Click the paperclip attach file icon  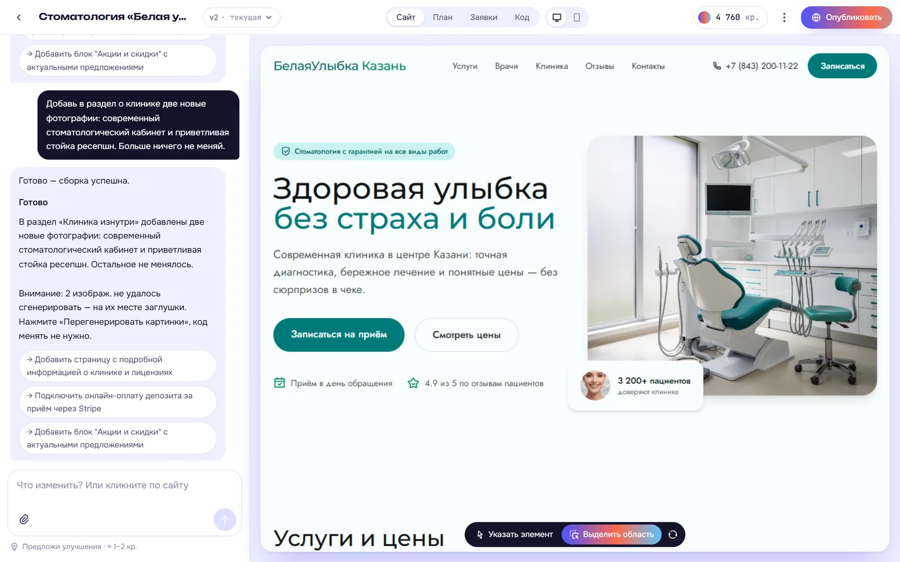pyautogui.click(x=24, y=519)
